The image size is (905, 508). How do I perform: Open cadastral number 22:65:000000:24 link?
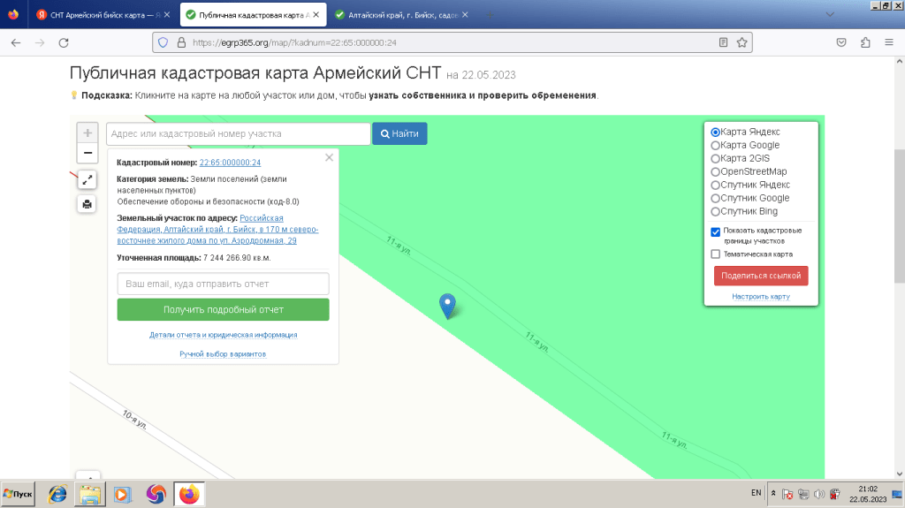point(230,163)
